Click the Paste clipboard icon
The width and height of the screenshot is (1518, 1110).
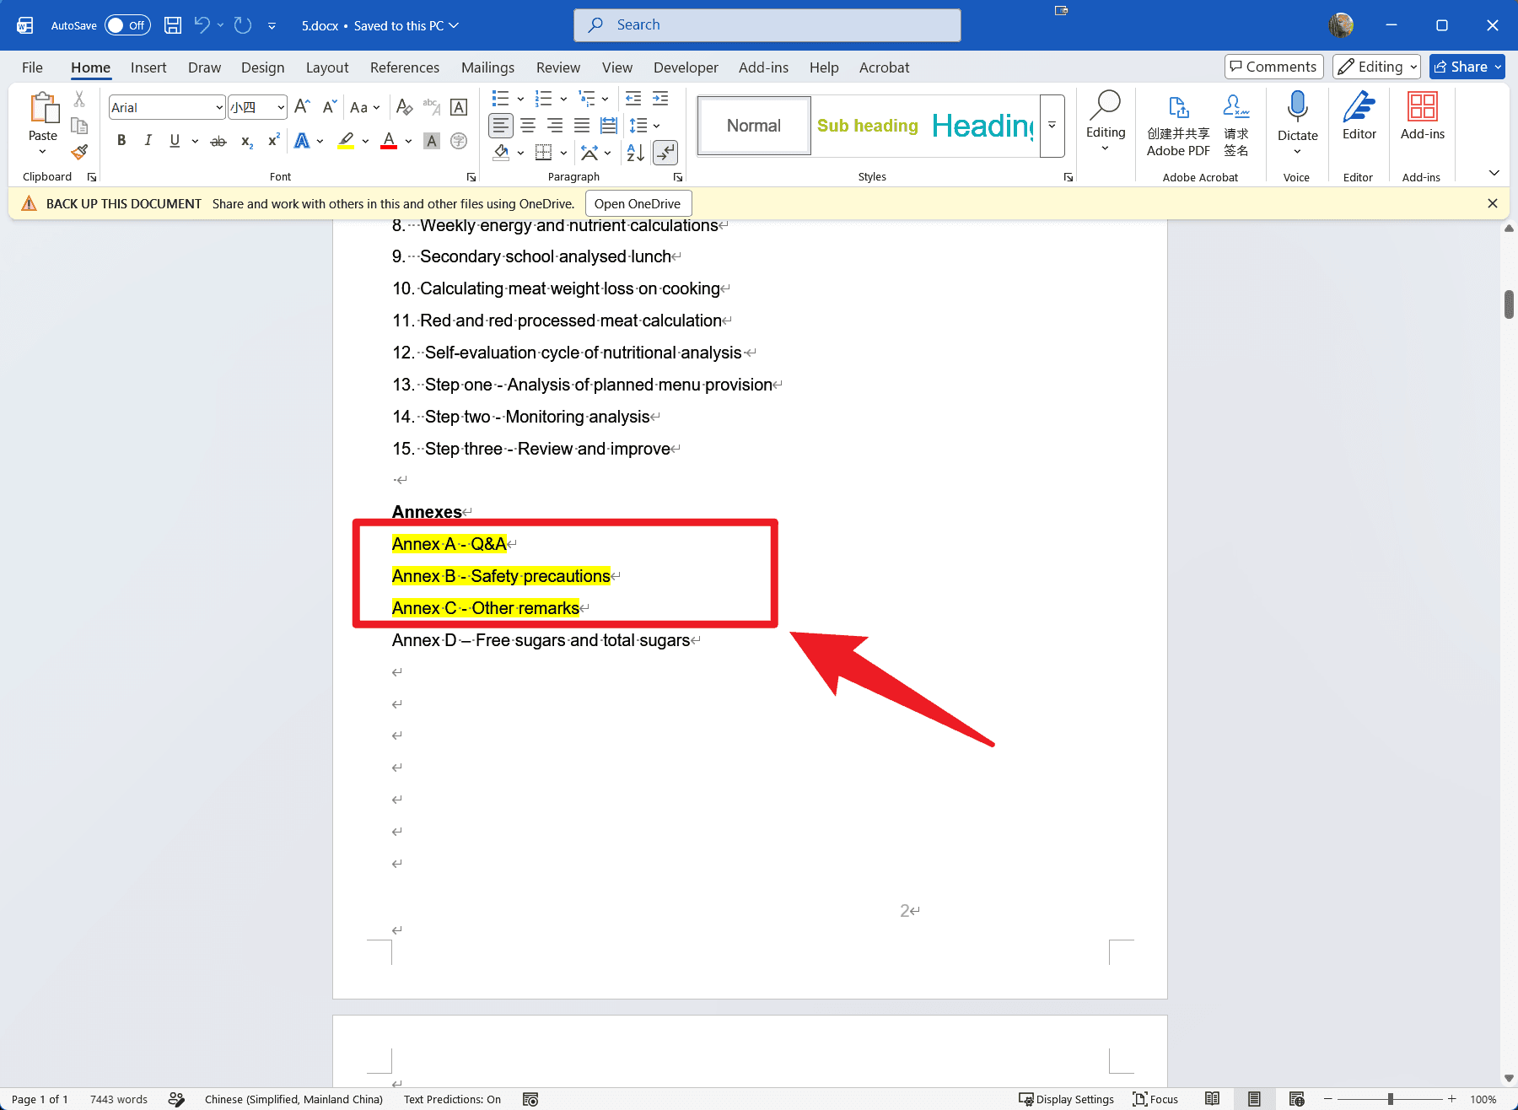43,108
